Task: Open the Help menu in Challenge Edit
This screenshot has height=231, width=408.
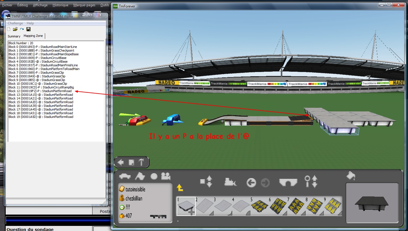Action: coord(30,23)
